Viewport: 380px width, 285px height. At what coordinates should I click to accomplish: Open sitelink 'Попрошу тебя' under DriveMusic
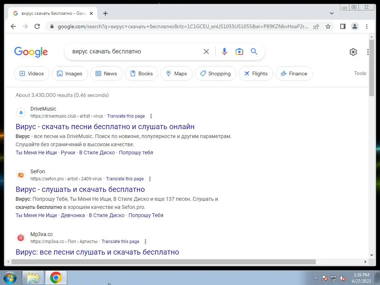[136, 153]
